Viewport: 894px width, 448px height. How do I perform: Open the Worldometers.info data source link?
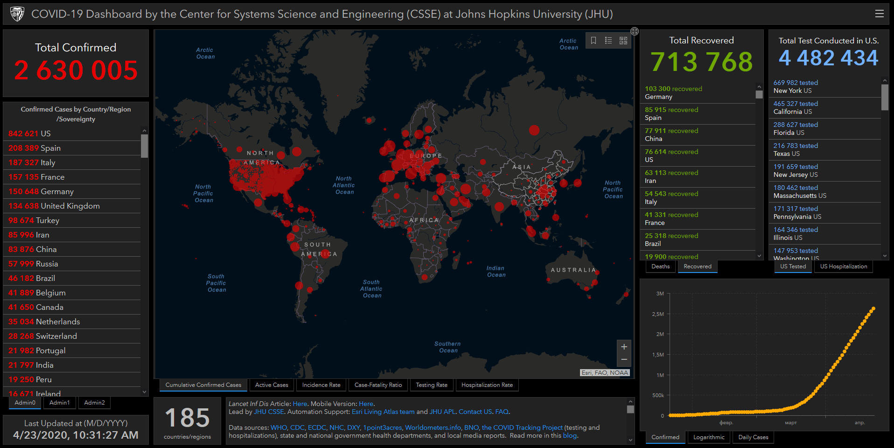[x=433, y=427]
